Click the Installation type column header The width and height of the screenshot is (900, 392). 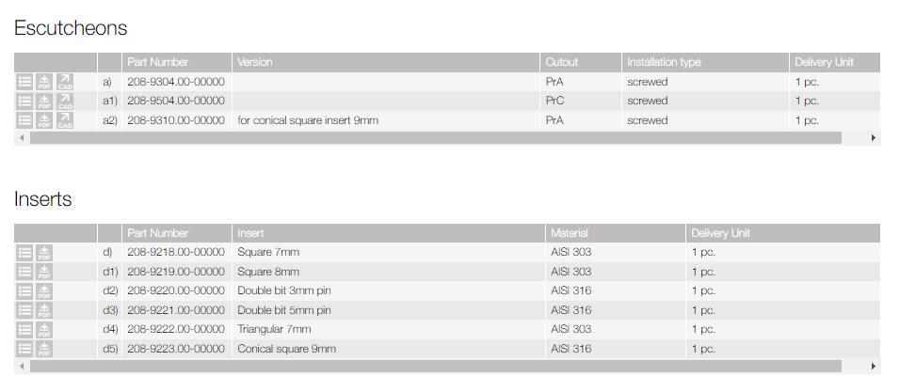(x=664, y=62)
